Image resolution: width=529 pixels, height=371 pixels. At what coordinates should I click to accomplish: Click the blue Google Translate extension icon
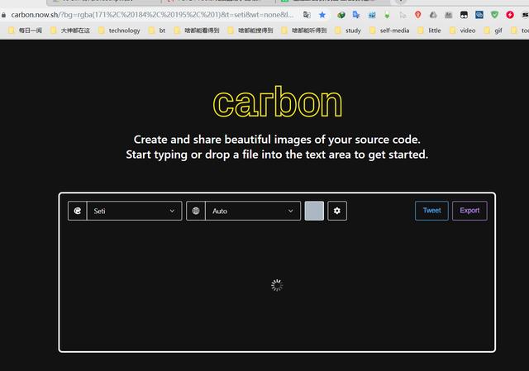(356, 15)
